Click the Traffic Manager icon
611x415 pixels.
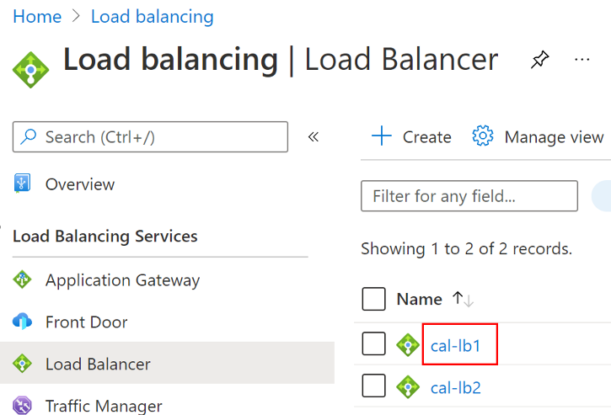point(22,406)
